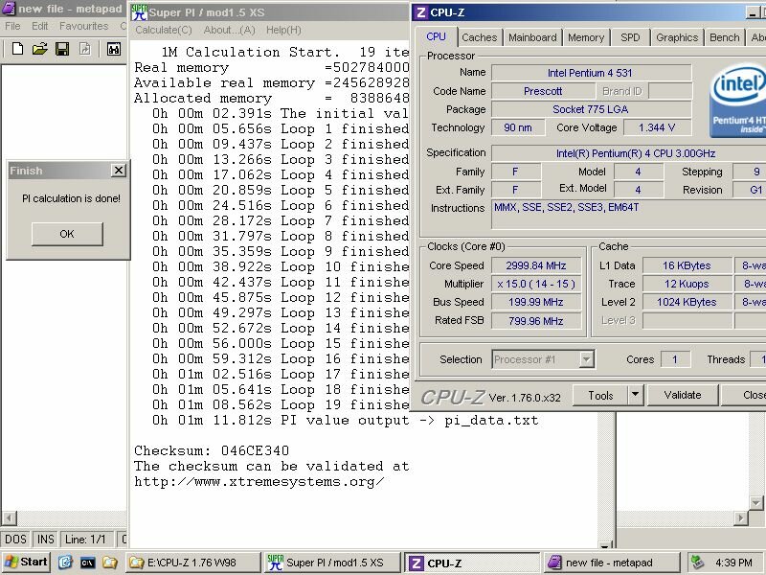Switch to the Memory tab in CPU-Z

pyautogui.click(x=585, y=37)
